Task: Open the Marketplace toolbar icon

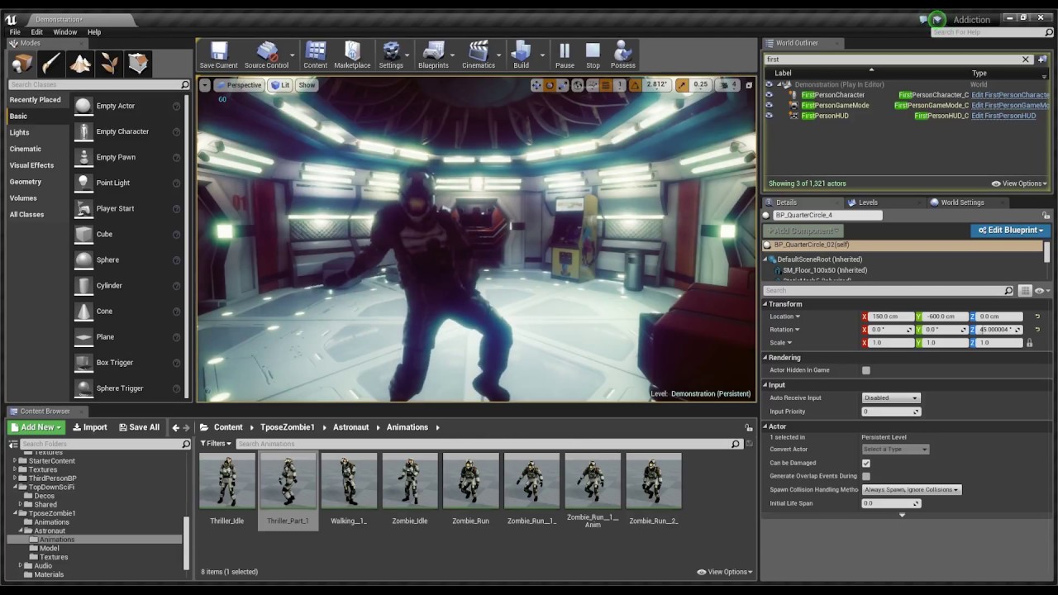Action: (x=352, y=55)
